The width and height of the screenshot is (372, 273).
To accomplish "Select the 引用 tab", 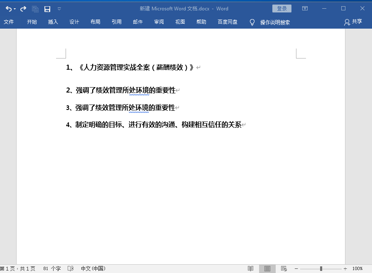I will (x=117, y=22).
